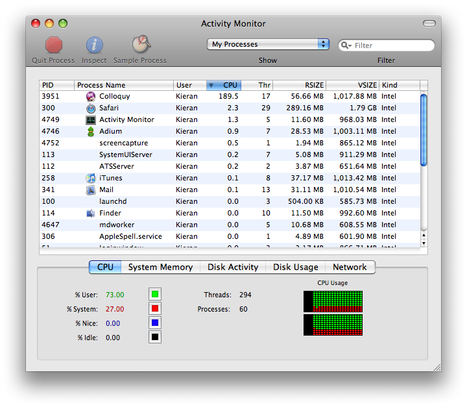Click the window resize grip corner

[437, 367]
